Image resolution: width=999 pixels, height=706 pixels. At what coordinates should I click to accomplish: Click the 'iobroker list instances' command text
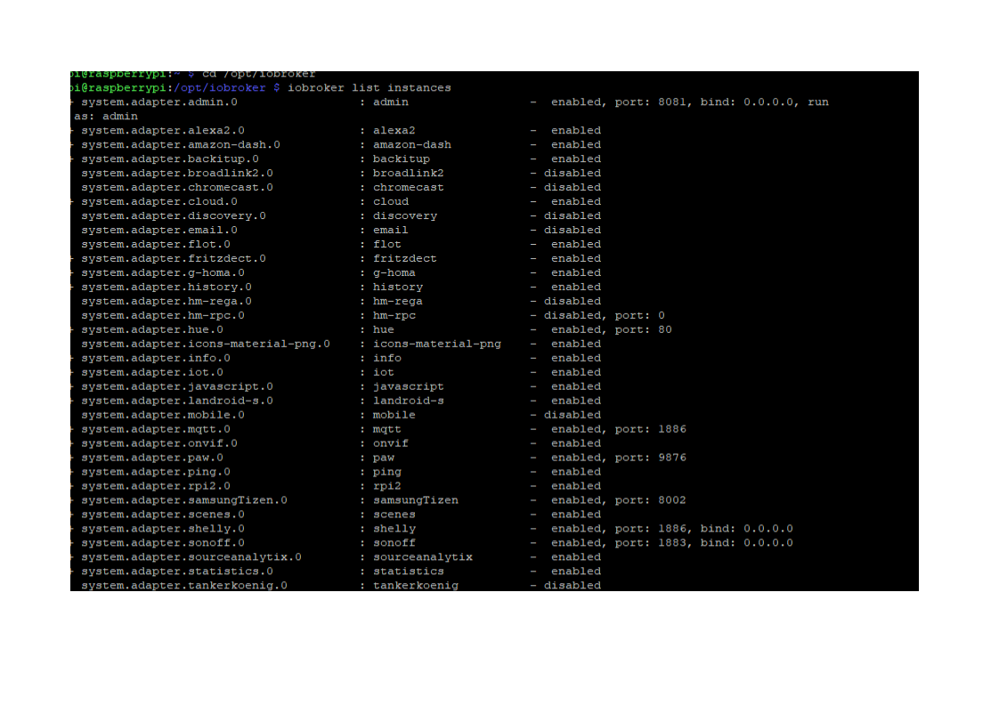[x=369, y=88]
